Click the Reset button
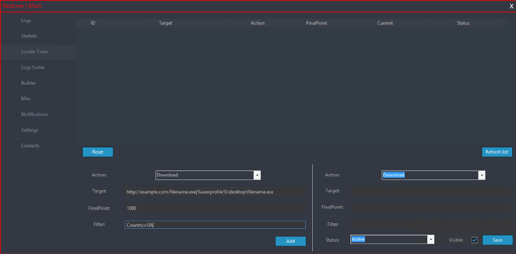 click(98, 152)
